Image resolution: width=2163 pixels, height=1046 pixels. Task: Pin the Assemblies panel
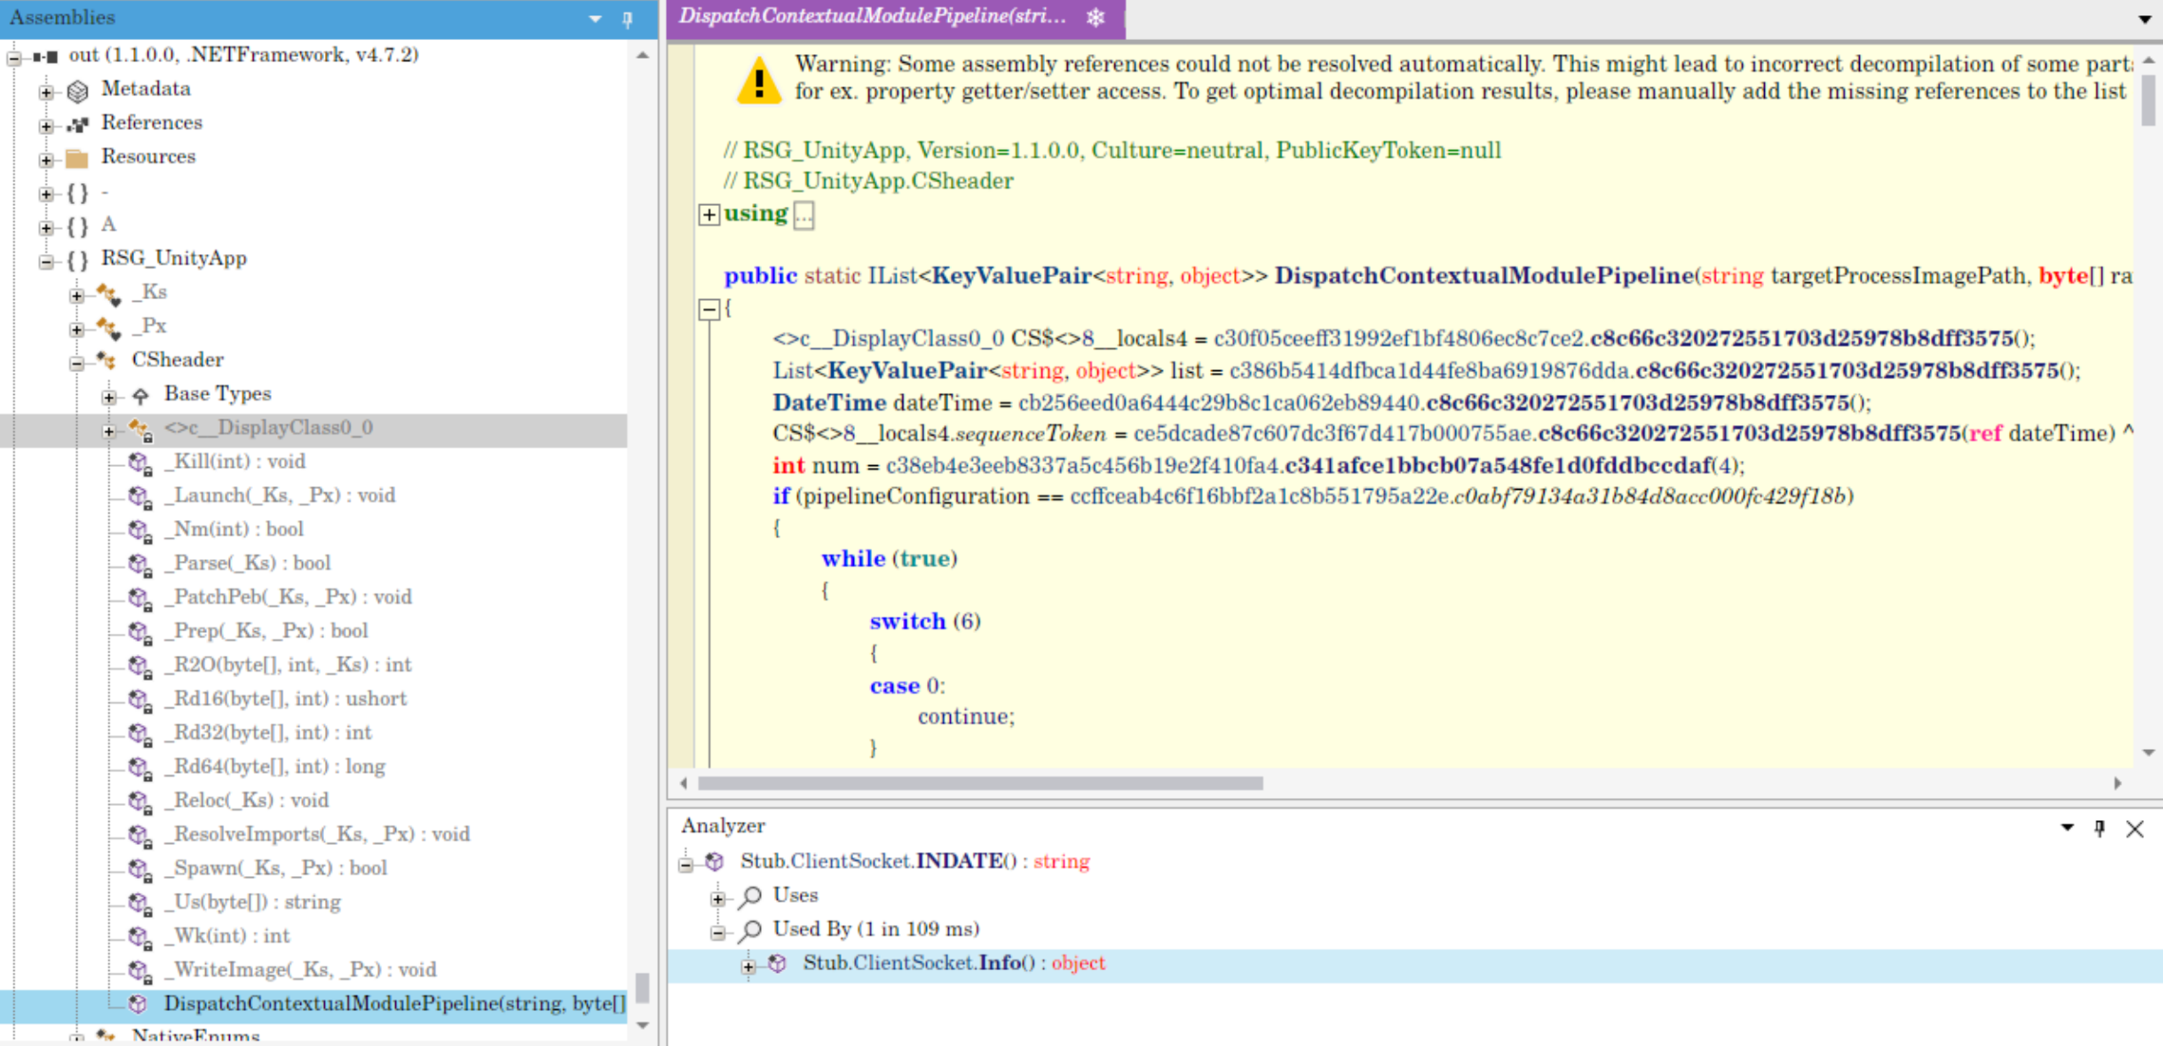(x=628, y=19)
